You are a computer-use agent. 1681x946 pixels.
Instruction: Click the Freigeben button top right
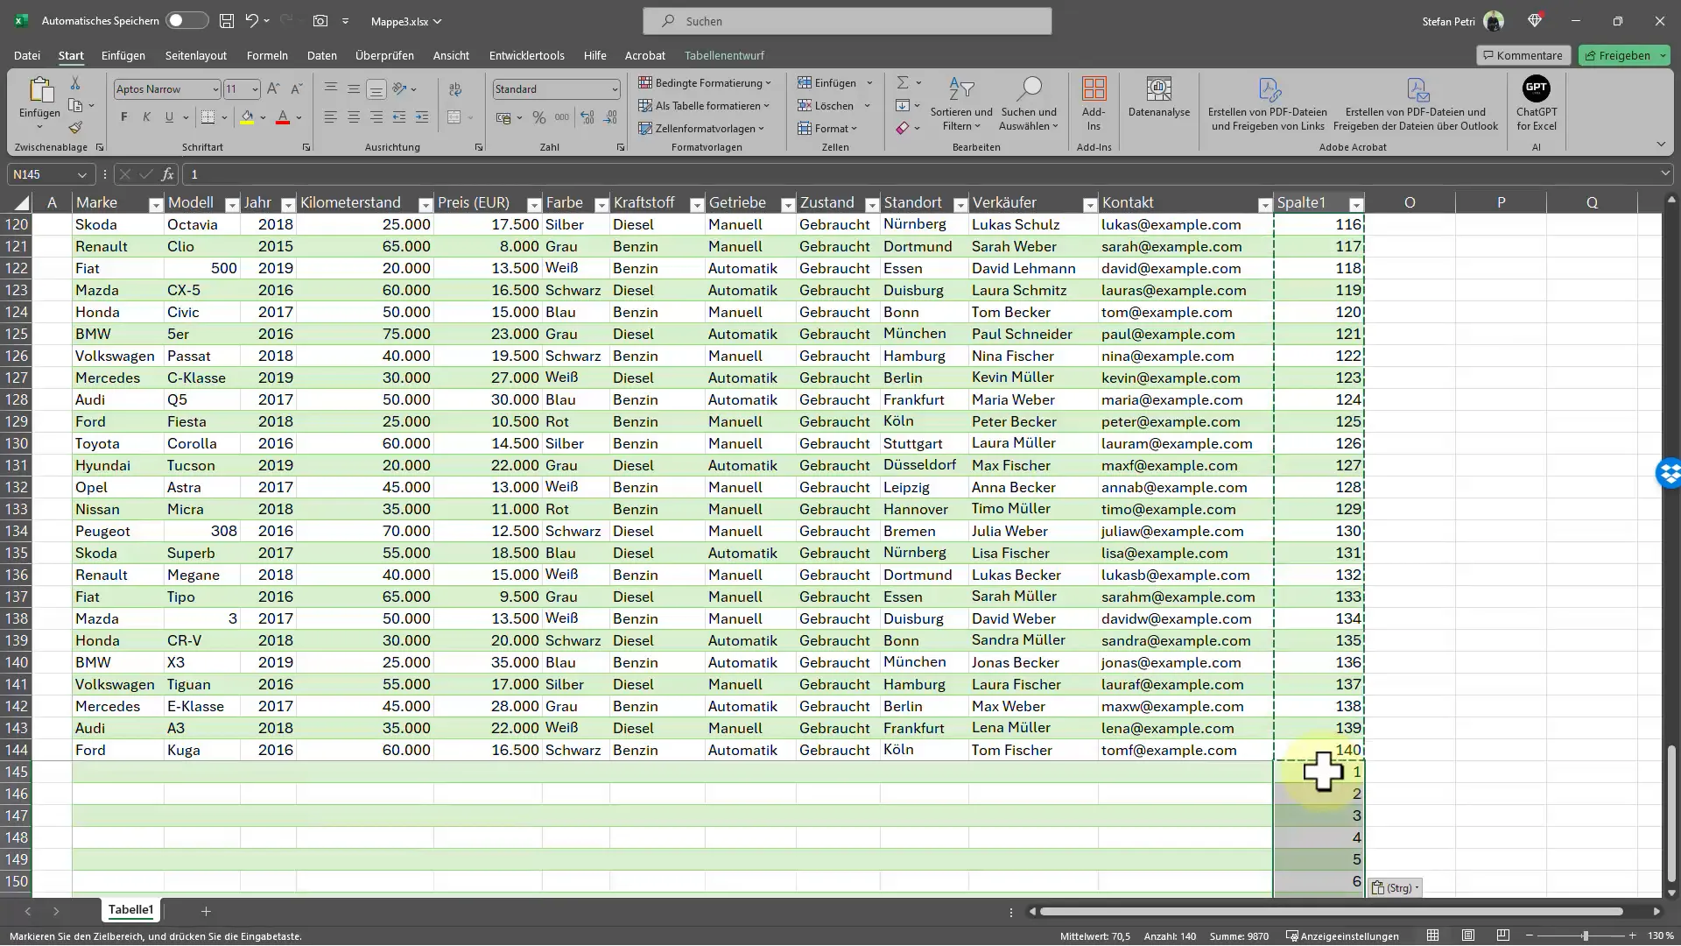tap(1622, 54)
